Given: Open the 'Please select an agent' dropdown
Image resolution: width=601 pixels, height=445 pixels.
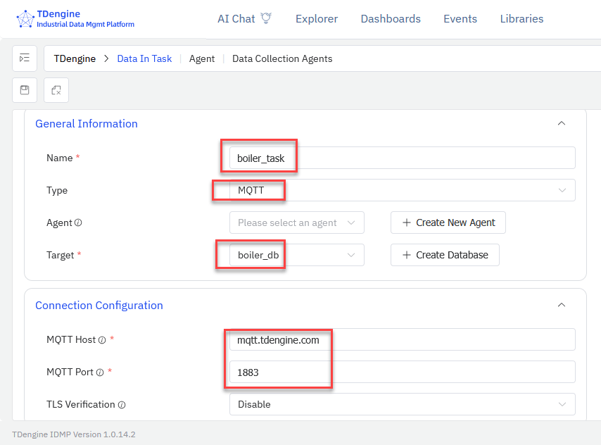Looking at the screenshot, I should click(296, 222).
